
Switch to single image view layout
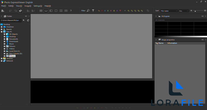(56, 11)
